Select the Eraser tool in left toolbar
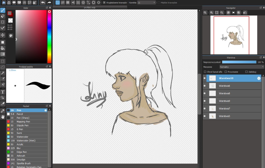The image size is (265, 168). click(x=3, y=16)
